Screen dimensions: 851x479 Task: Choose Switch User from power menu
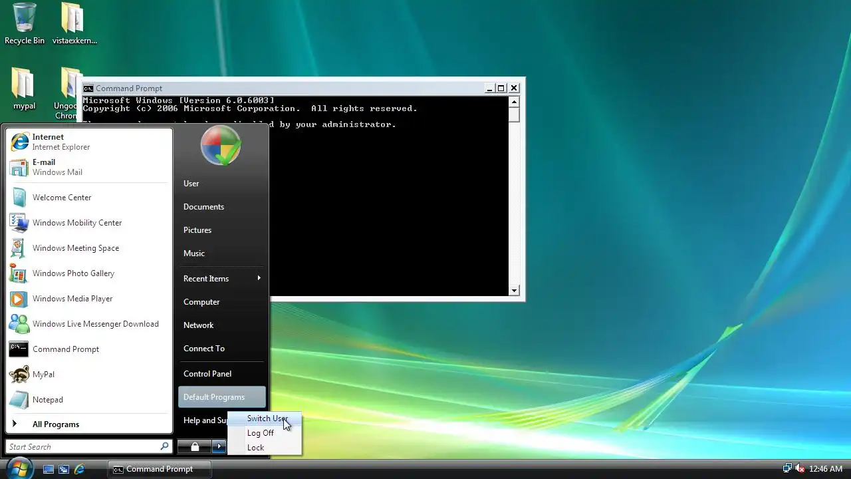[x=265, y=418]
